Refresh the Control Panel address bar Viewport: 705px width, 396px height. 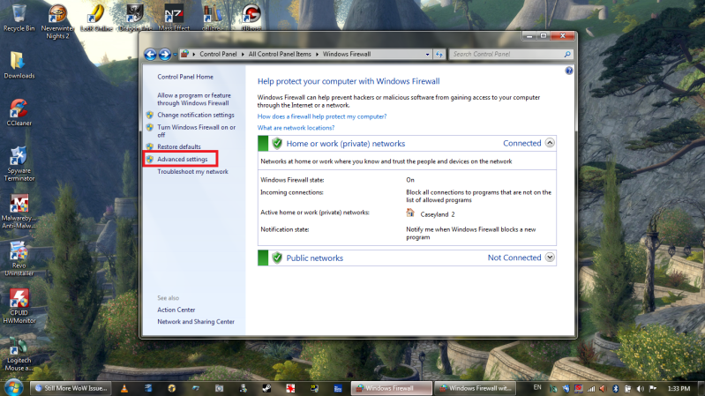[439, 55]
